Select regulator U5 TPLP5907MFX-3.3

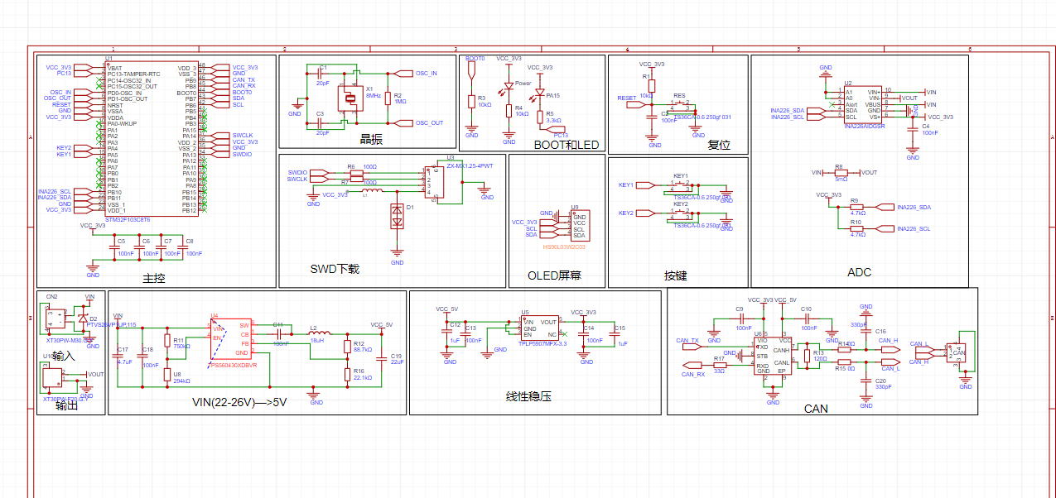pyautogui.click(x=541, y=328)
